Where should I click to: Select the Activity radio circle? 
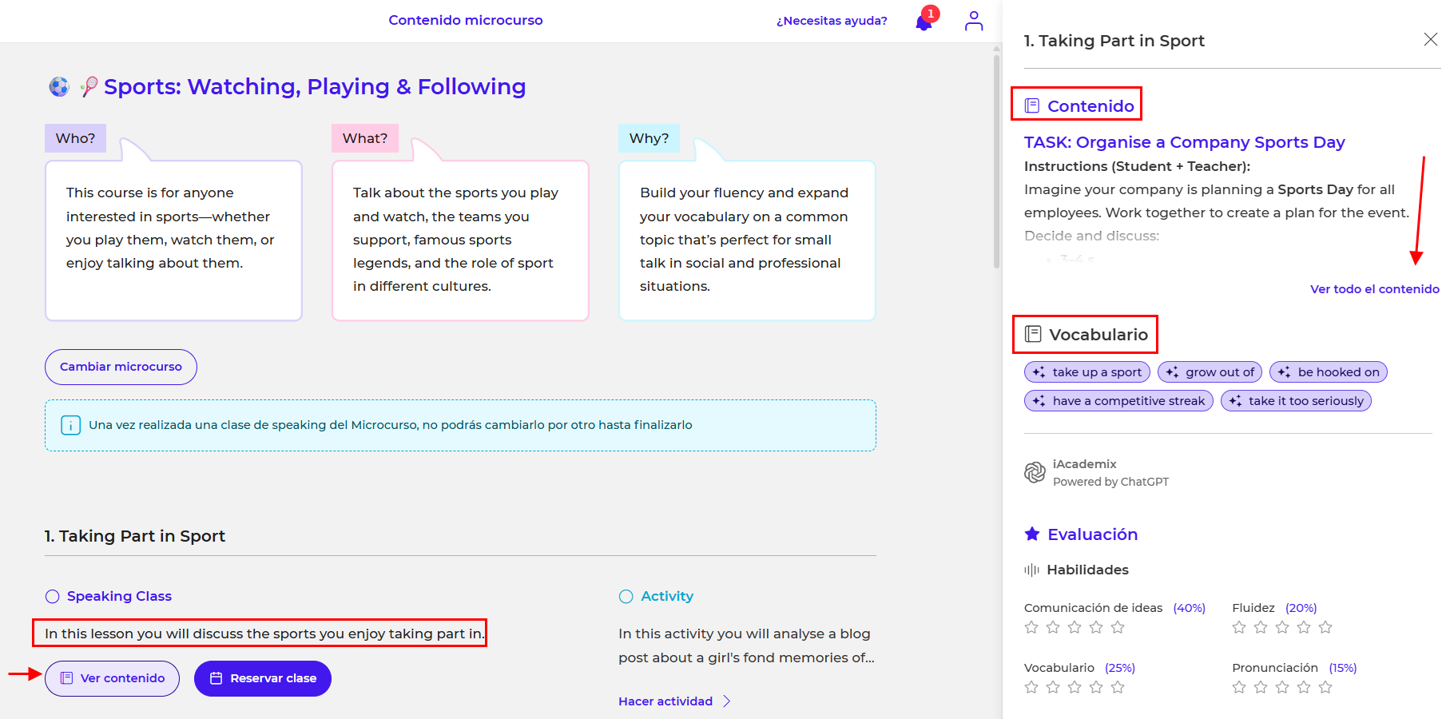tap(626, 597)
